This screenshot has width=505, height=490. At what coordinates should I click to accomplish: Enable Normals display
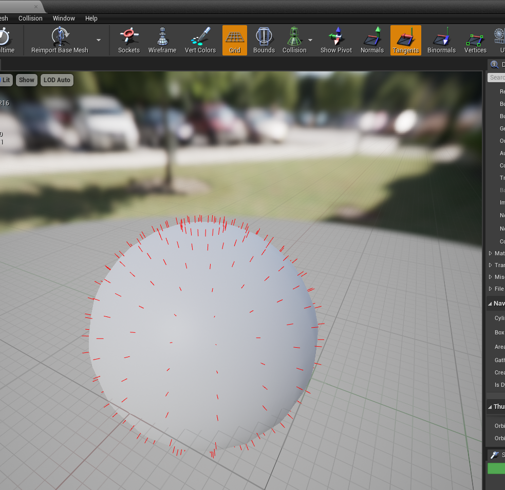(372, 40)
